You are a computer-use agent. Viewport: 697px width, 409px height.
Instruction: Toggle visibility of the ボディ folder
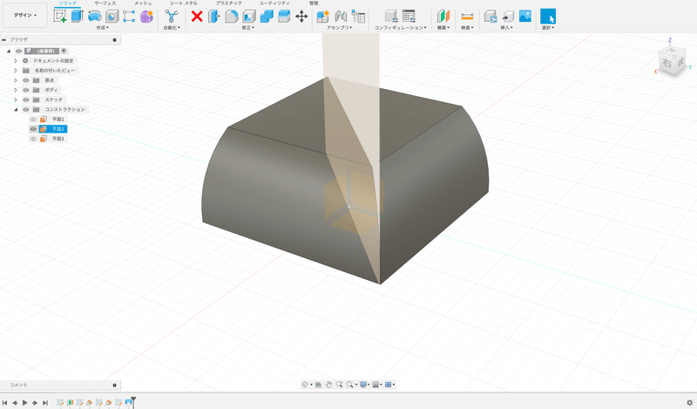point(26,90)
